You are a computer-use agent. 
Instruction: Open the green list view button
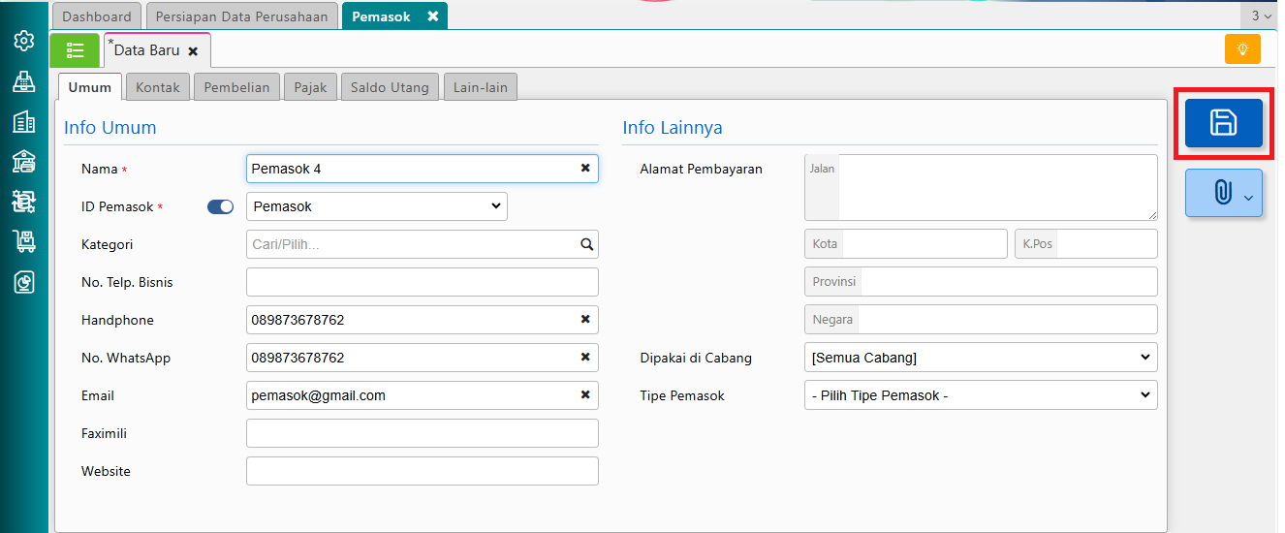coord(75,50)
